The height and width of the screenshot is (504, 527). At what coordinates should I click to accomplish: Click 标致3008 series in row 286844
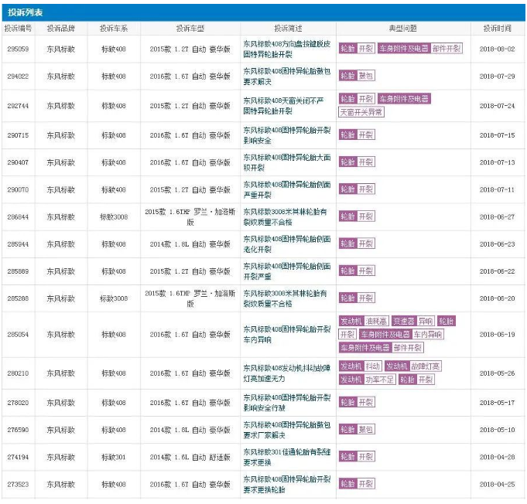coord(114,217)
